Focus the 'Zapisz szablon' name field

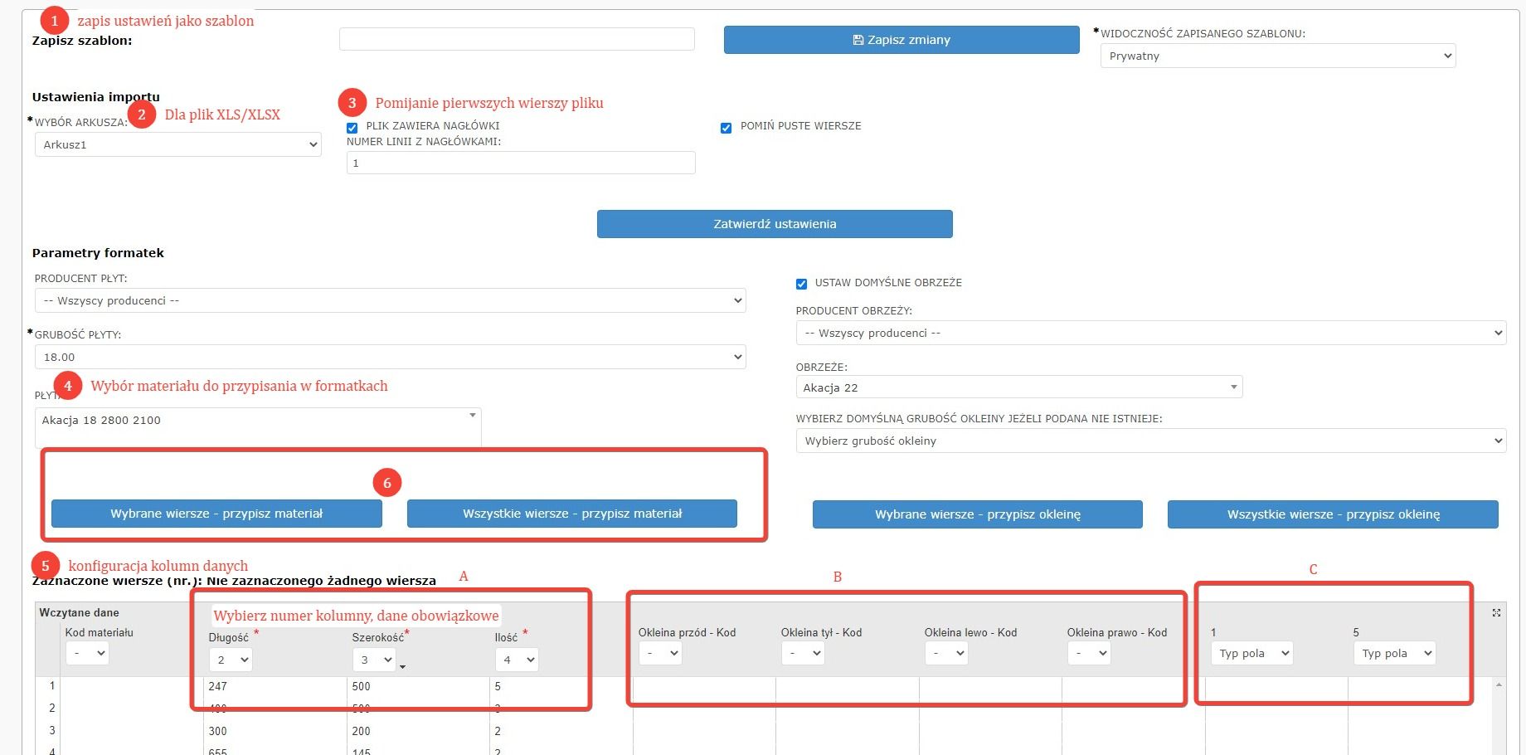pos(517,39)
